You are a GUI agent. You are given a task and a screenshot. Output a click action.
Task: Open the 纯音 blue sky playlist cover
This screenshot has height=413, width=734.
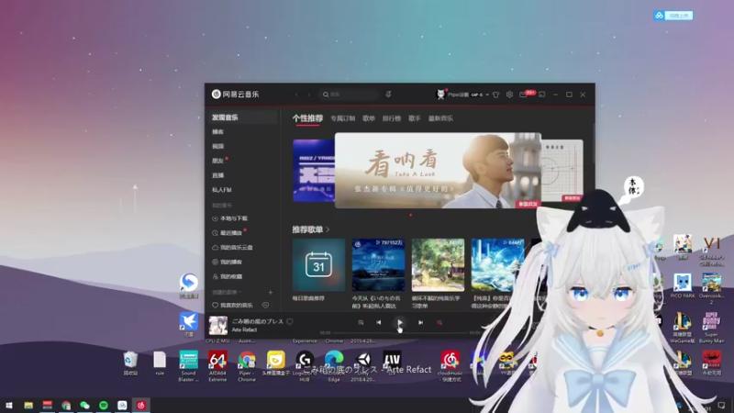tap(497, 265)
